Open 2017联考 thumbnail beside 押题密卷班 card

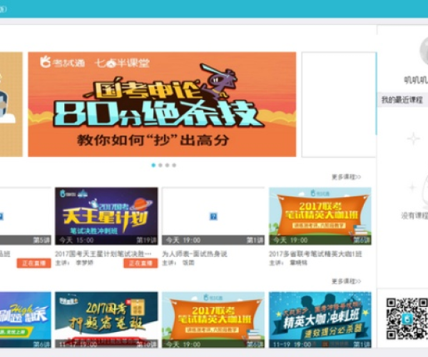pos(213,320)
